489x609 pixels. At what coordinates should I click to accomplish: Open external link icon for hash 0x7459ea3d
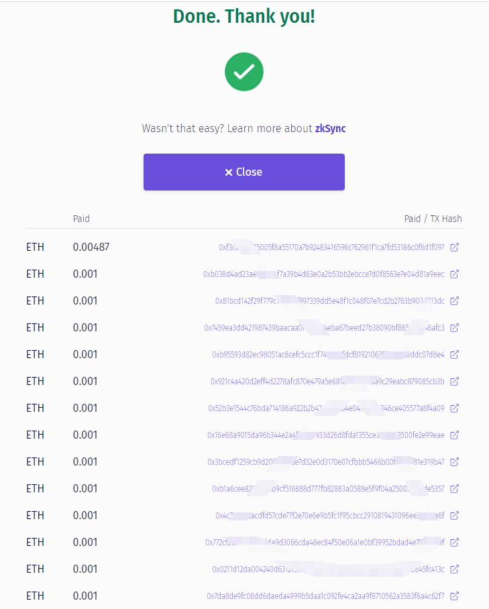pyautogui.click(x=454, y=328)
